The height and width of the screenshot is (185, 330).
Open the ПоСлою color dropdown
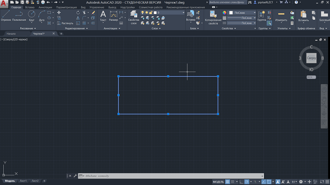(x=242, y=13)
